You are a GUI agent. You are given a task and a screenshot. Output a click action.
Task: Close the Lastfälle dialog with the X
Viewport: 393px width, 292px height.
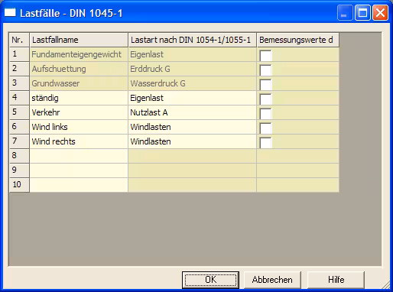pos(380,12)
